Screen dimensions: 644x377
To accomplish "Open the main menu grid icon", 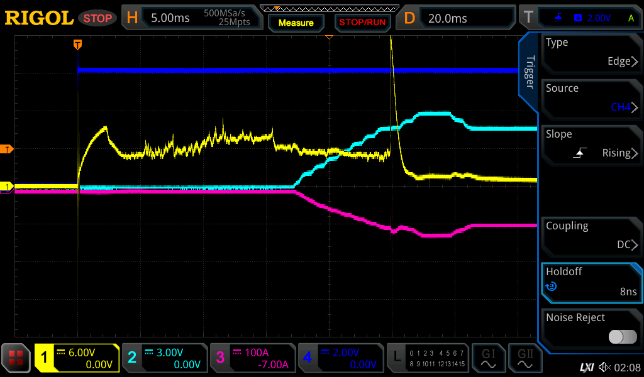I will [x=16, y=358].
